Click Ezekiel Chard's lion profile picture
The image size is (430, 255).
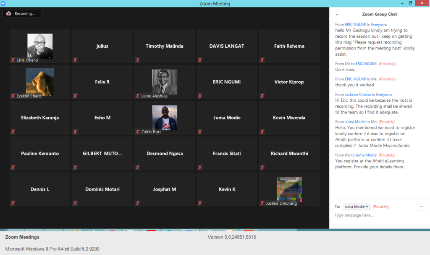(x=40, y=82)
